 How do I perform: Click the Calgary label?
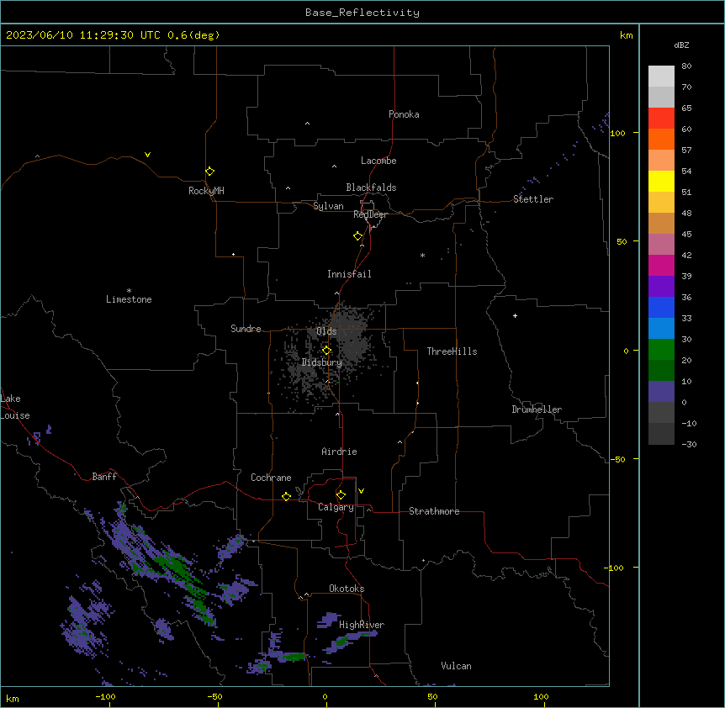point(336,507)
